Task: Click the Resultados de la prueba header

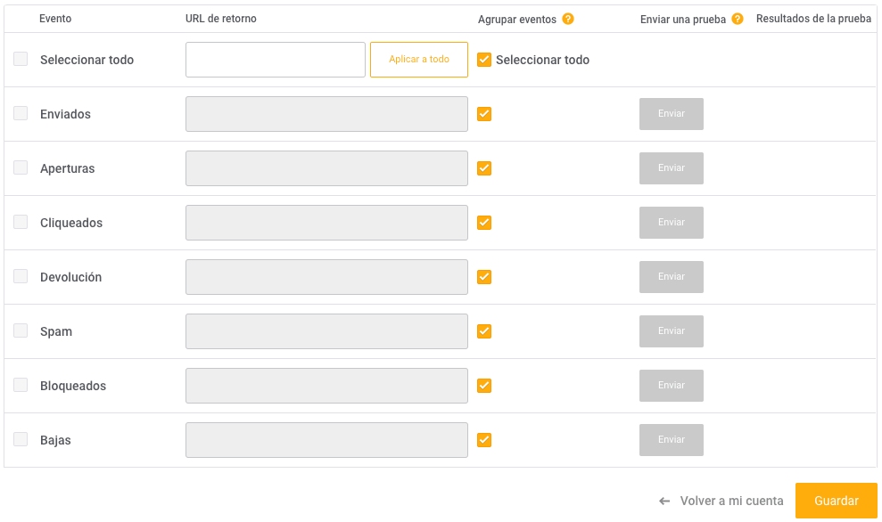Action: pos(813,19)
